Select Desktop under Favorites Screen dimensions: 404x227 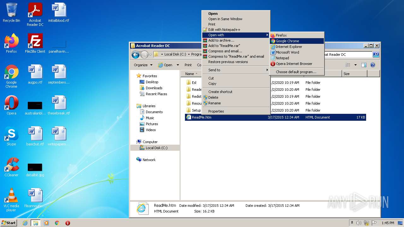[152, 82]
